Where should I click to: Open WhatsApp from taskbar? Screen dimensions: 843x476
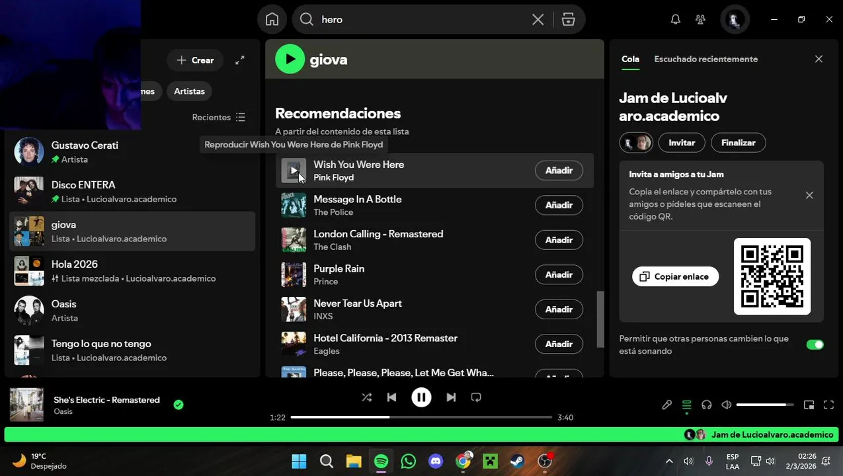pyautogui.click(x=409, y=461)
